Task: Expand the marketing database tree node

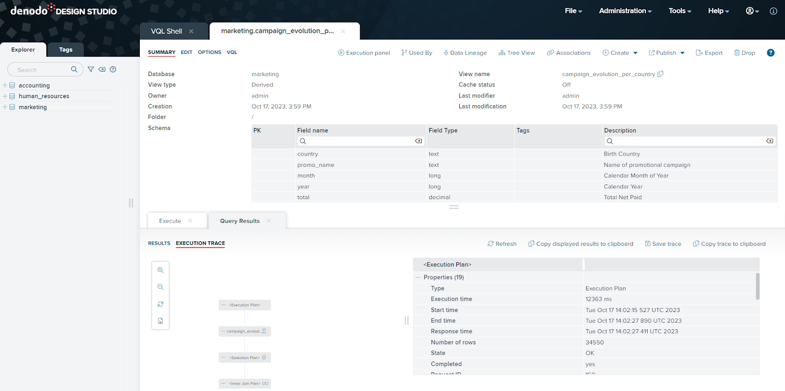Action: point(5,107)
